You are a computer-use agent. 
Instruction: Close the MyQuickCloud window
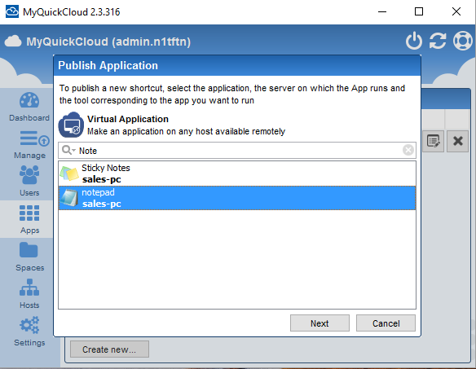pyautogui.click(x=456, y=12)
